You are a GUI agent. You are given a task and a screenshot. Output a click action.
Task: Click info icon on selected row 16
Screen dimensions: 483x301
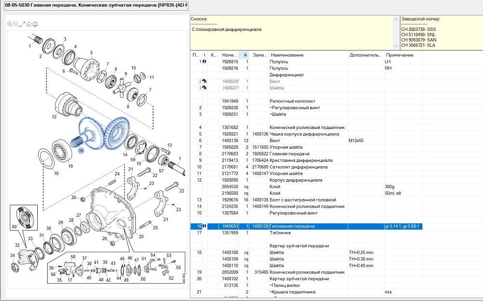tap(204, 226)
